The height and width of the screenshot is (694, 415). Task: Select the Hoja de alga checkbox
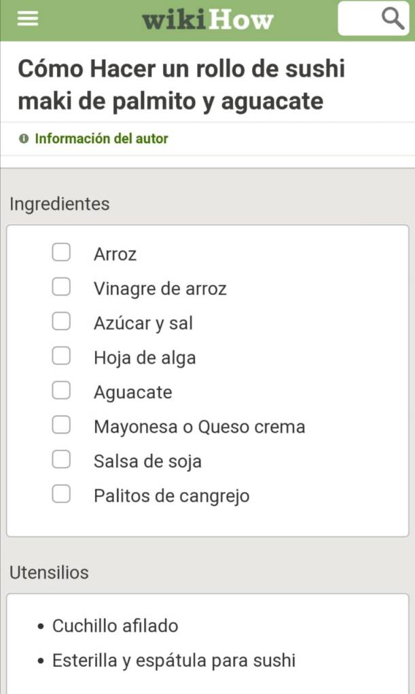(62, 357)
